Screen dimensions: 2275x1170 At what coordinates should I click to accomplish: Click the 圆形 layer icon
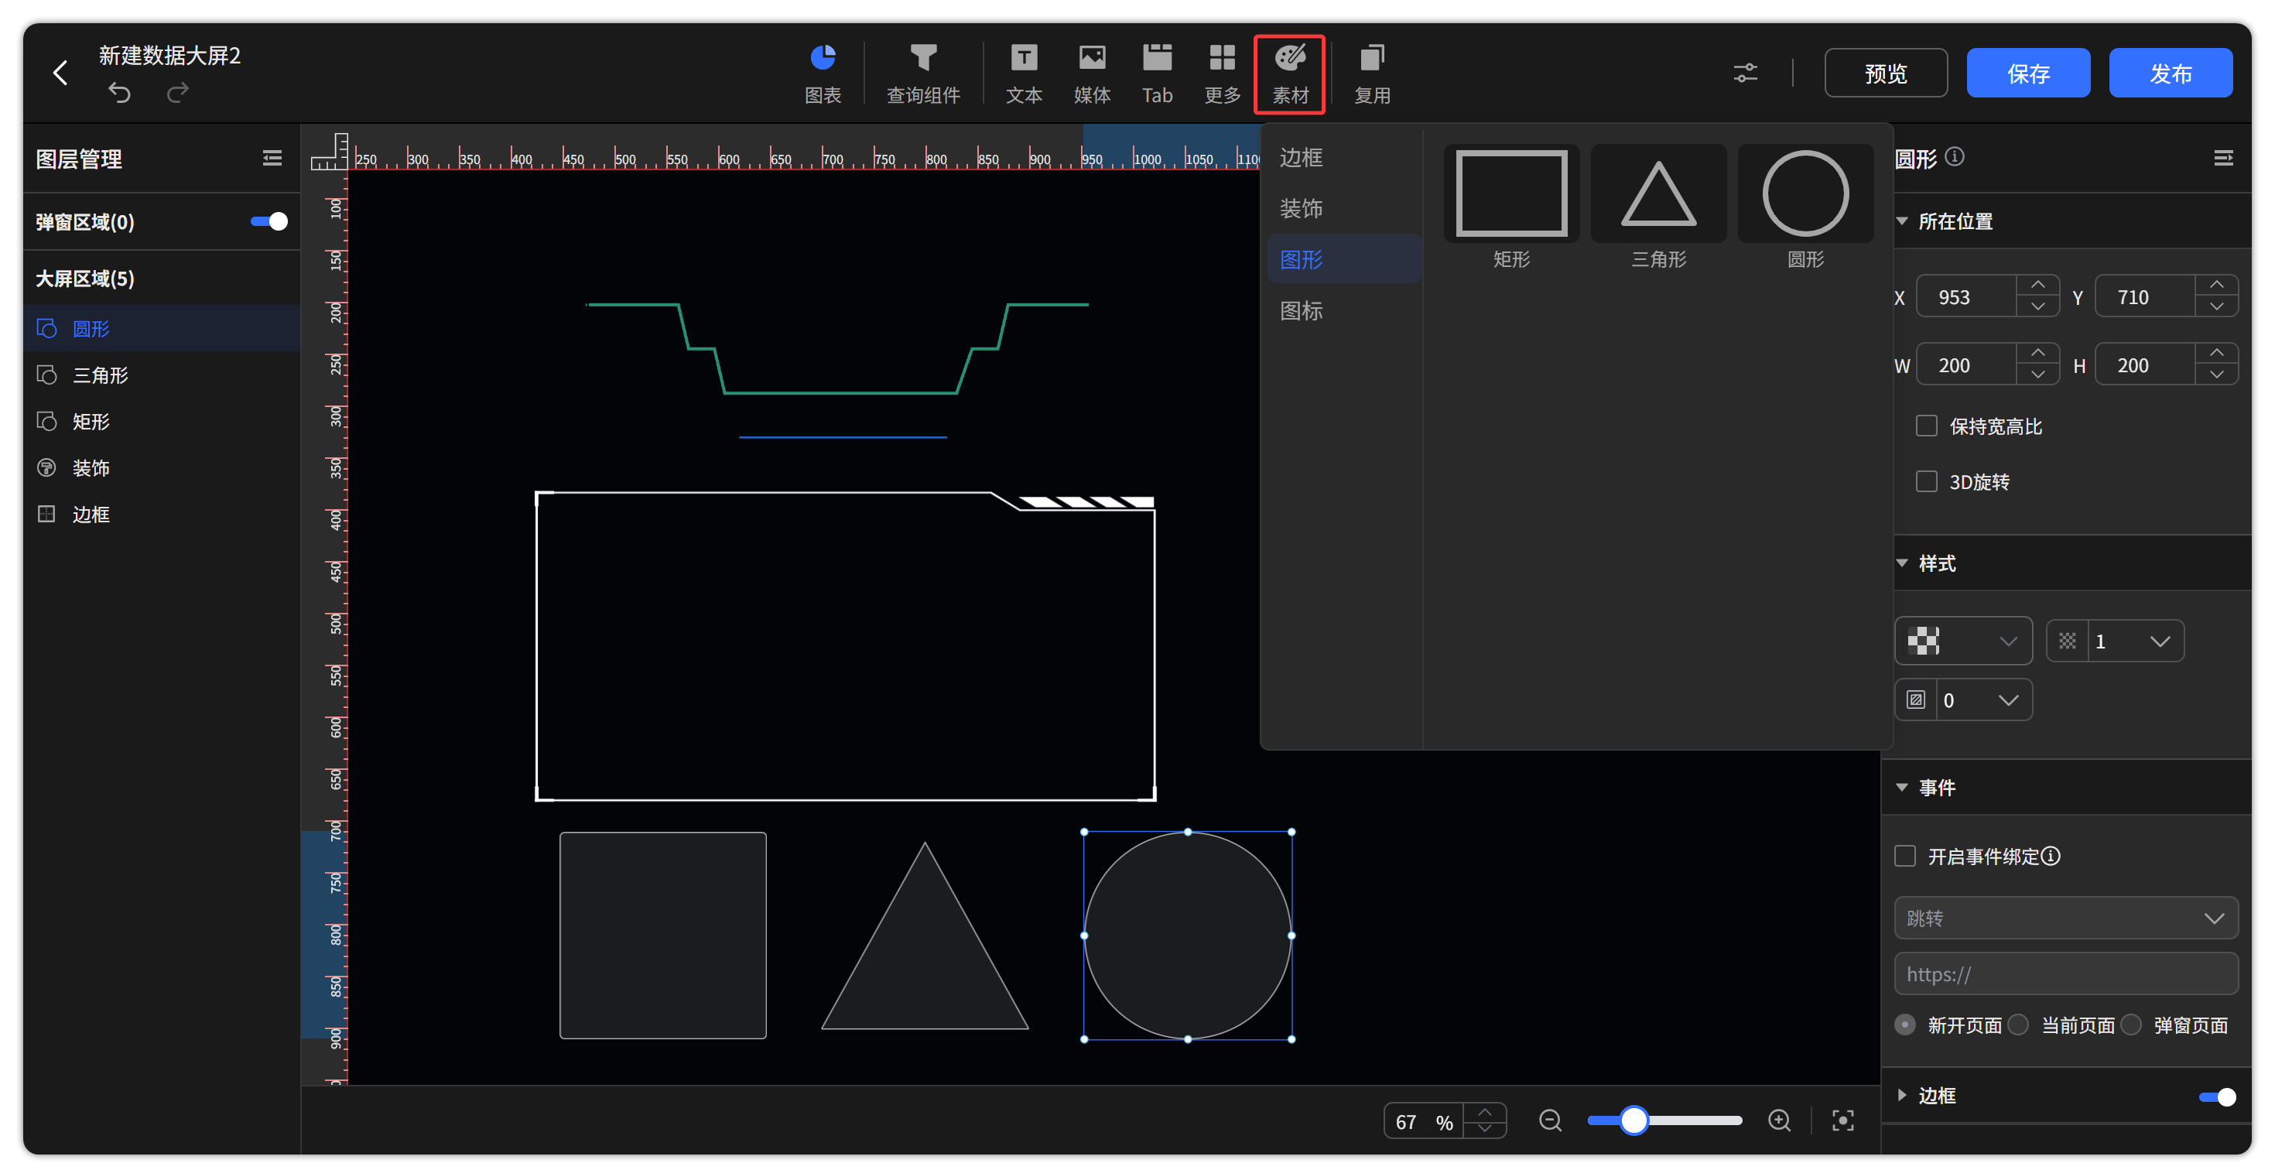click(46, 329)
